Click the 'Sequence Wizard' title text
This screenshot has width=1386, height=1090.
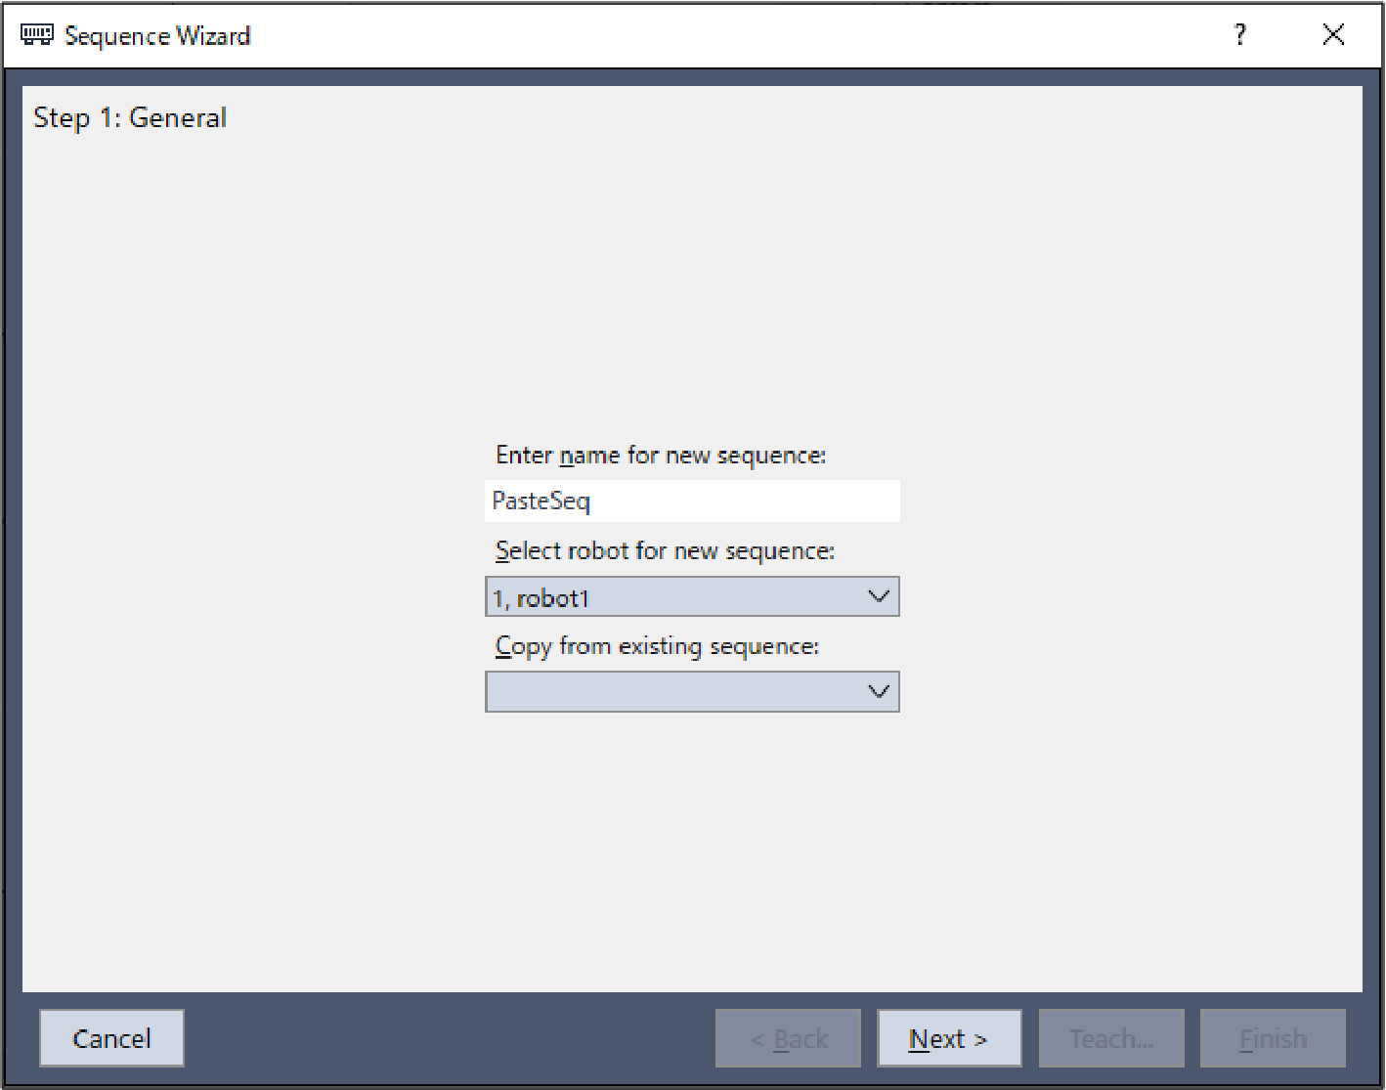tap(157, 36)
